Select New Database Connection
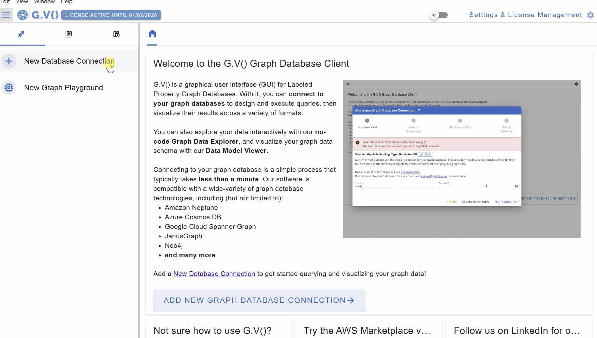Viewport: 597px width, 338px height. click(69, 61)
